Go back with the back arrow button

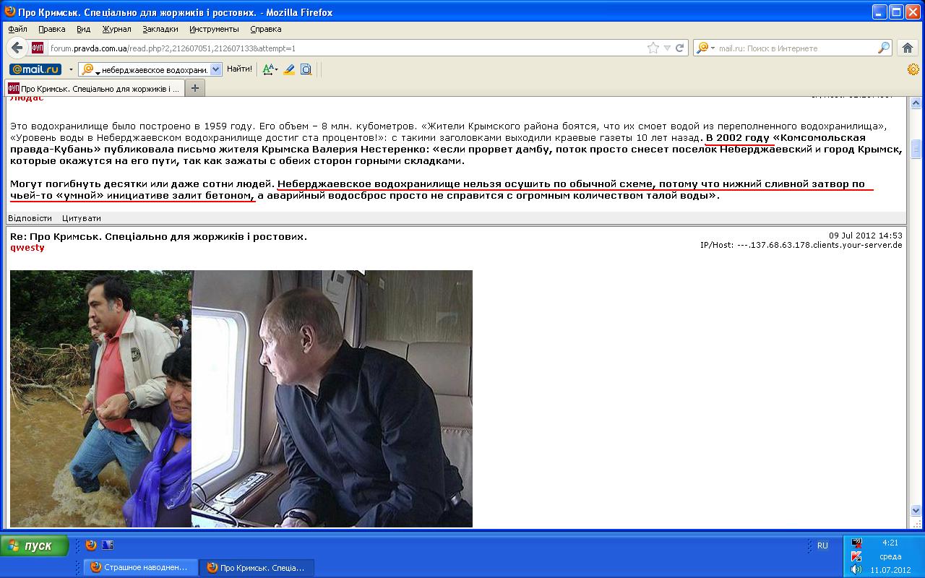point(17,48)
